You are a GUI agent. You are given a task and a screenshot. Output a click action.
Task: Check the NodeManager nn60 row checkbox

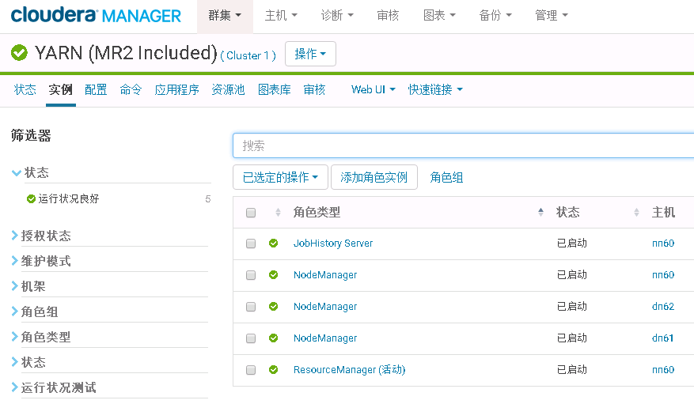tap(251, 275)
